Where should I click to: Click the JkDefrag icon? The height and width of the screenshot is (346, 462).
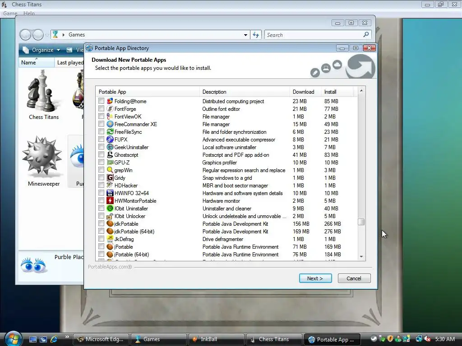(110, 239)
